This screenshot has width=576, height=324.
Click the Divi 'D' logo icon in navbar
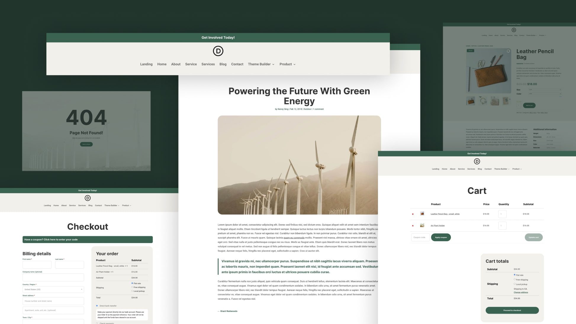(218, 51)
